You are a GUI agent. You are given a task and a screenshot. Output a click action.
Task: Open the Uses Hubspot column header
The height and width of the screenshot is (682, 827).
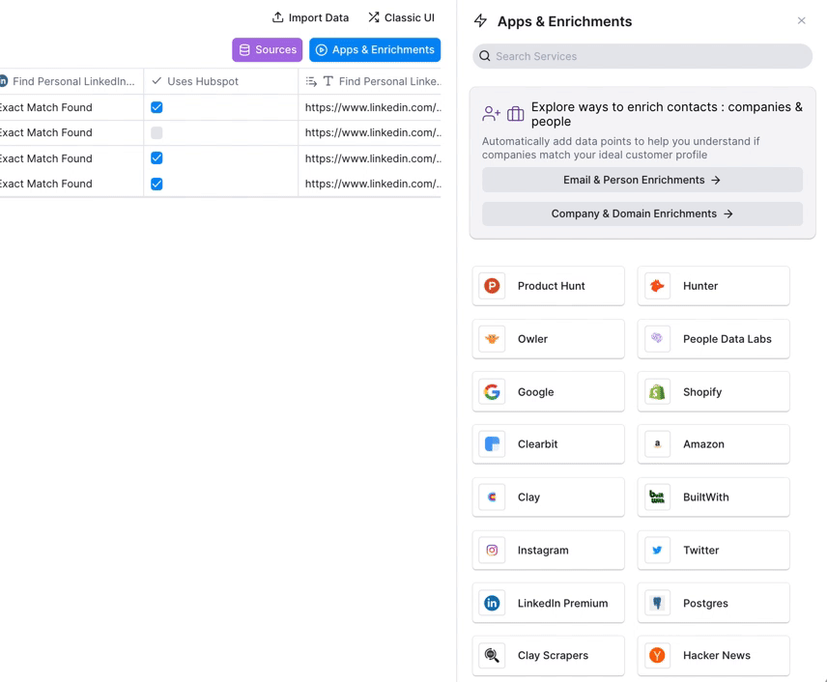click(x=221, y=81)
